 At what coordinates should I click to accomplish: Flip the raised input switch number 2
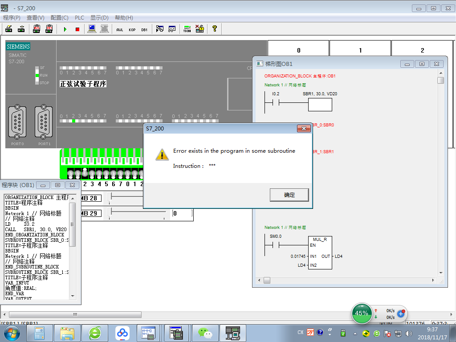click(x=85, y=173)
